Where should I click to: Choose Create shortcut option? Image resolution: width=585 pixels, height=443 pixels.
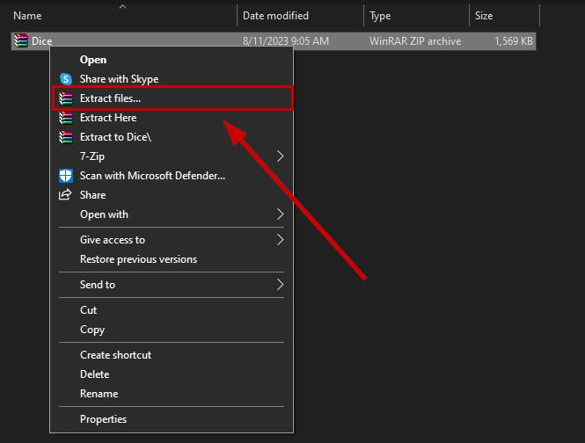click(115, 355)
